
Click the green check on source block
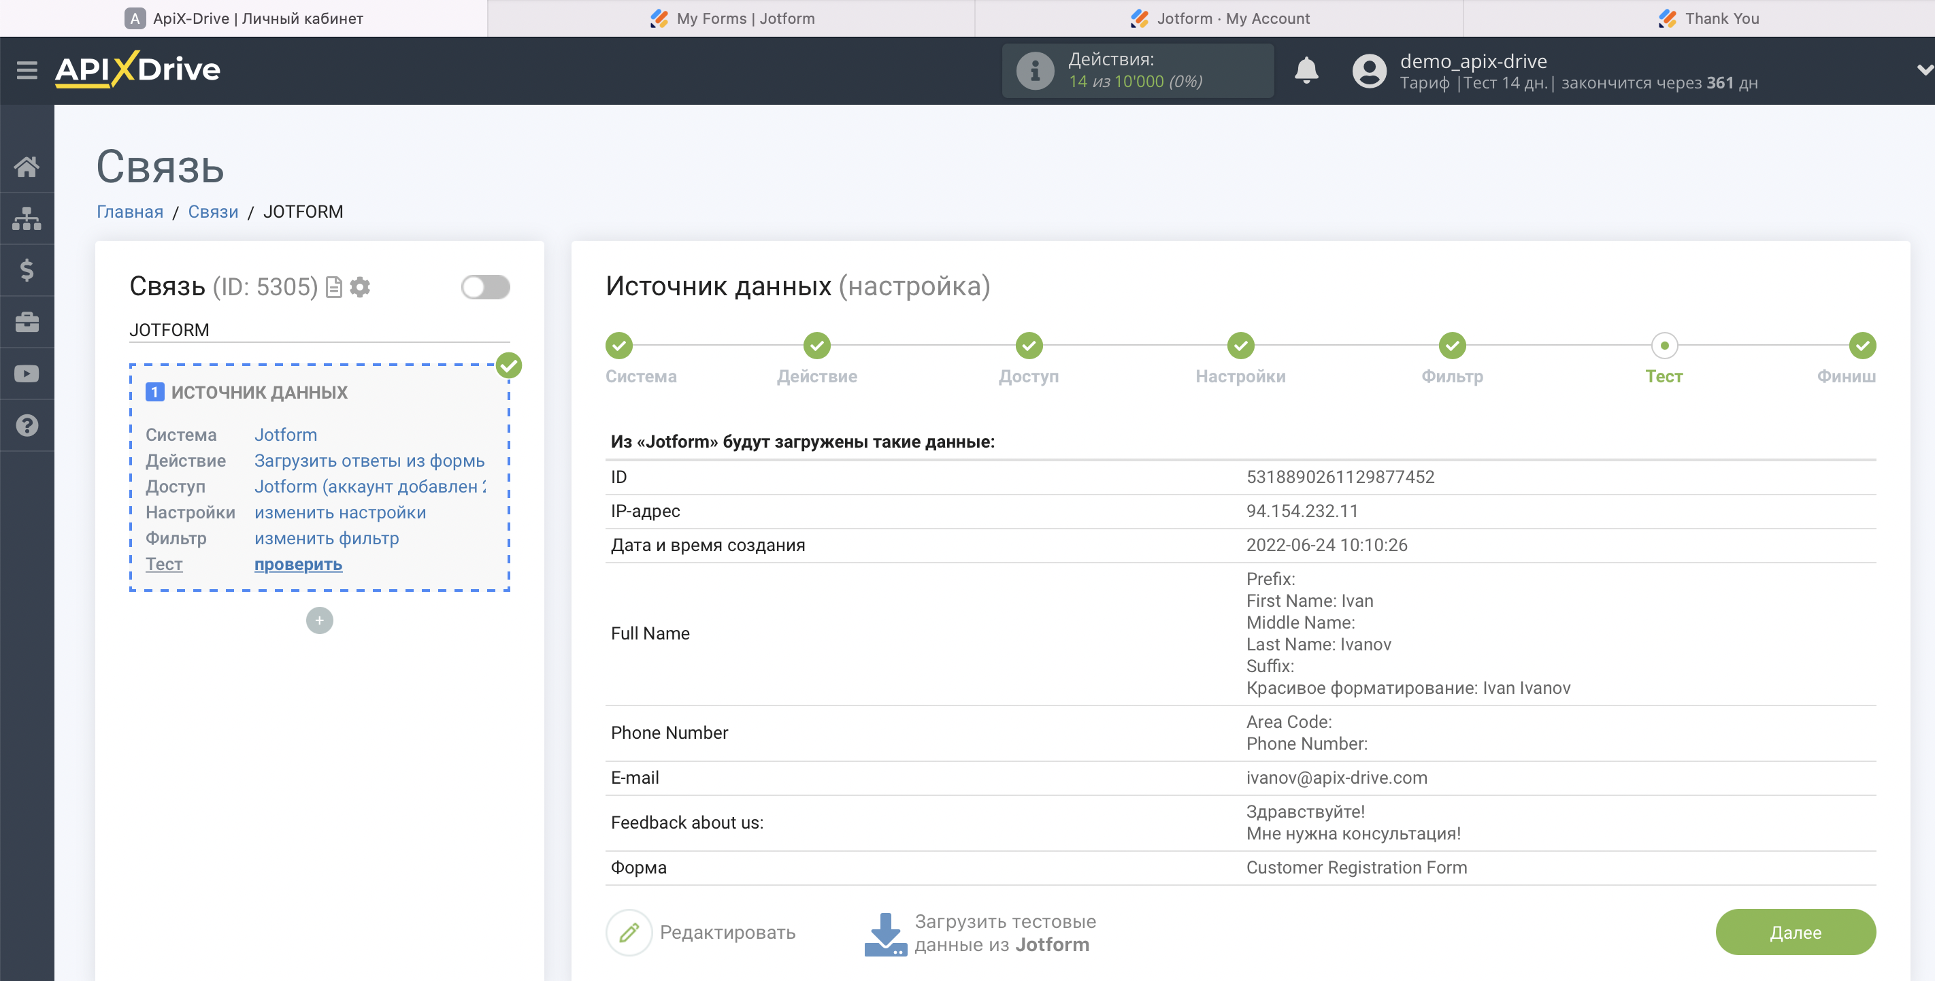pyautogui.click(x=508, y=366)
